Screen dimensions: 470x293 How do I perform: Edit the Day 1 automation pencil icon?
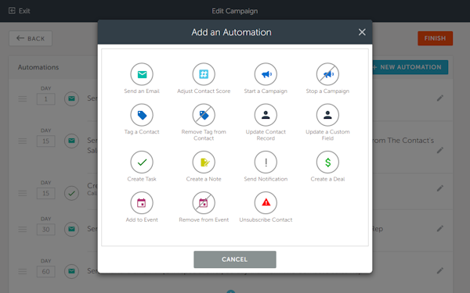(x=439, y=98)
